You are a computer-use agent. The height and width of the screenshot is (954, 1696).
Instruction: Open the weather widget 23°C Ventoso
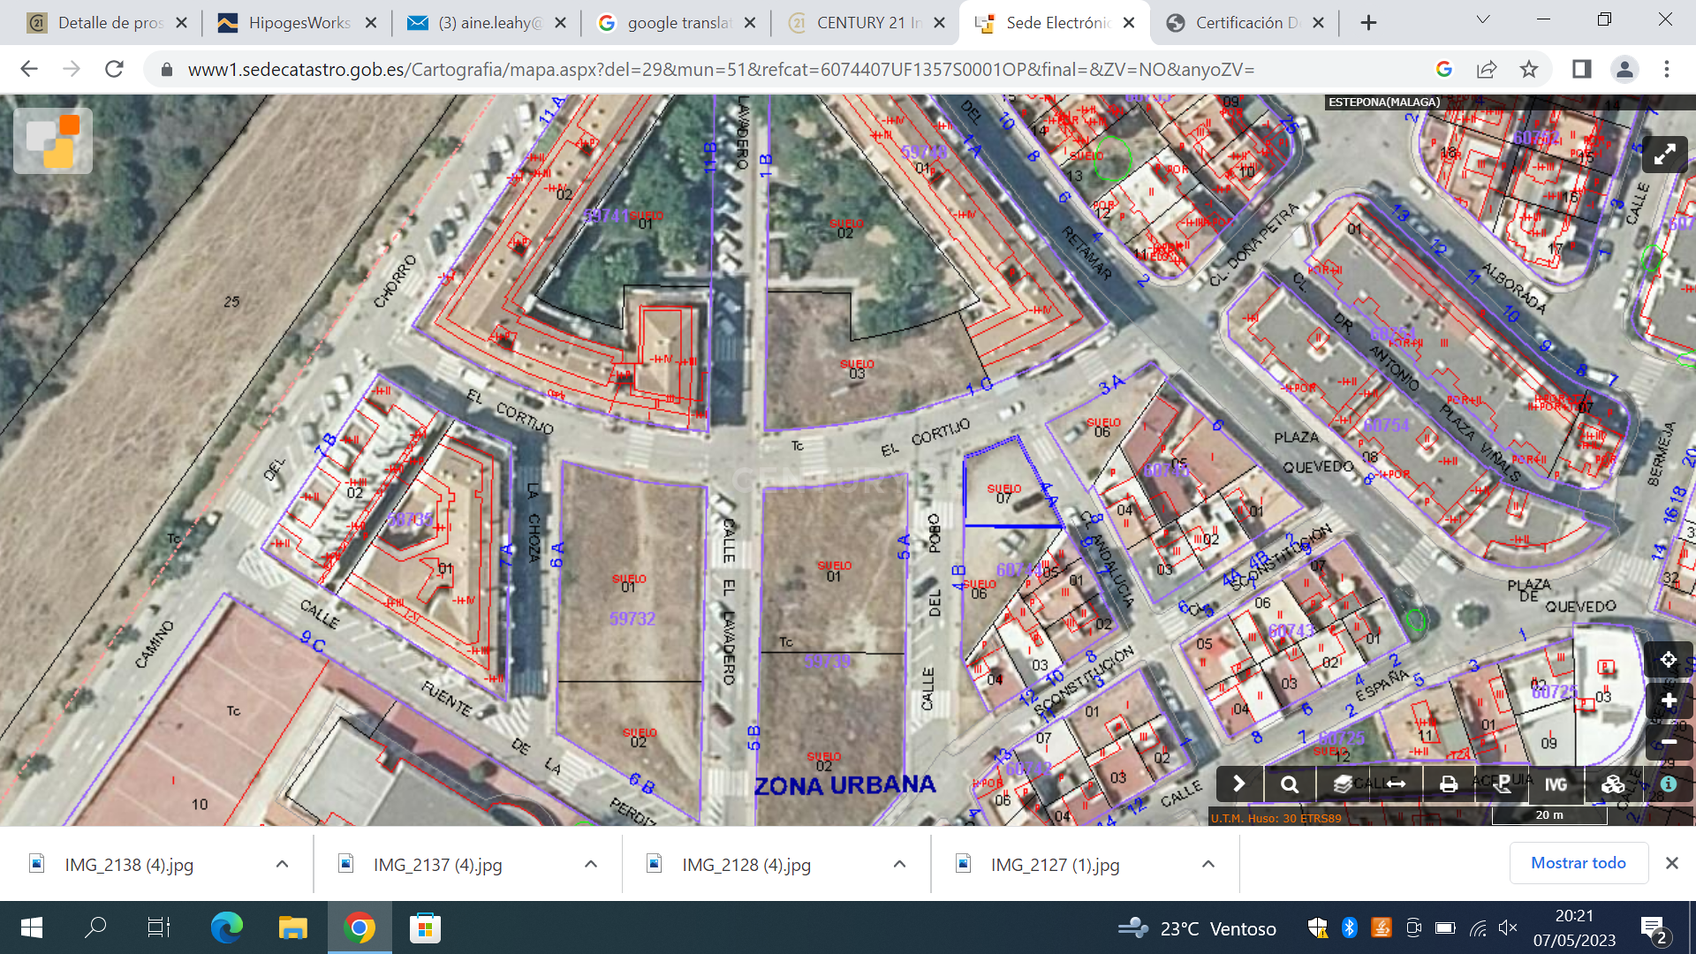pyautogui.click(x=1198, y=928)
